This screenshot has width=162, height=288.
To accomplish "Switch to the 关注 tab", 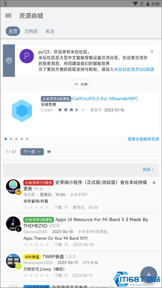I will pyautogui.click(x=50, y=31).
